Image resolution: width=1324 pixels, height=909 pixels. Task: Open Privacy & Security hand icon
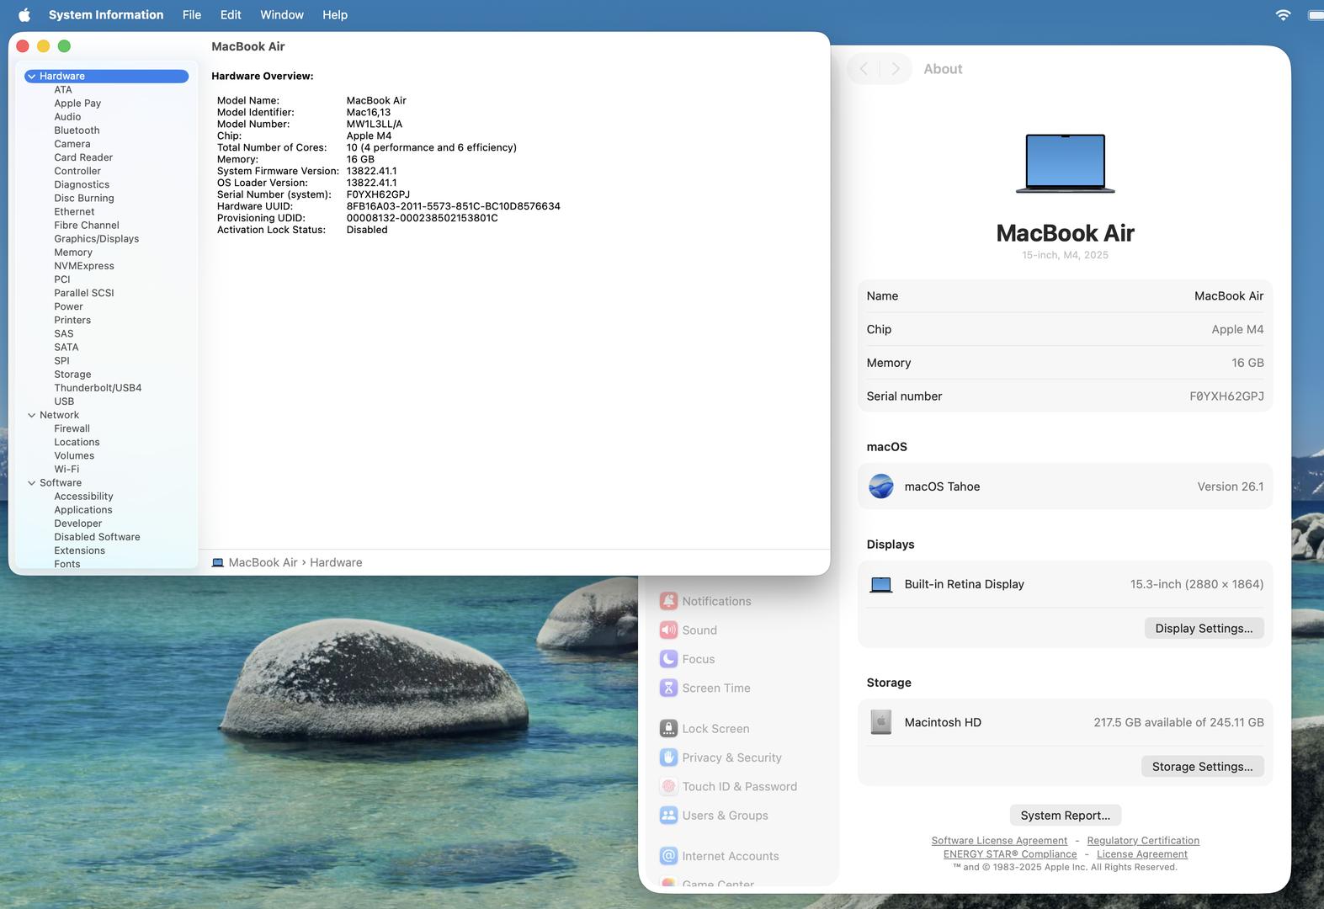[668, 757]
